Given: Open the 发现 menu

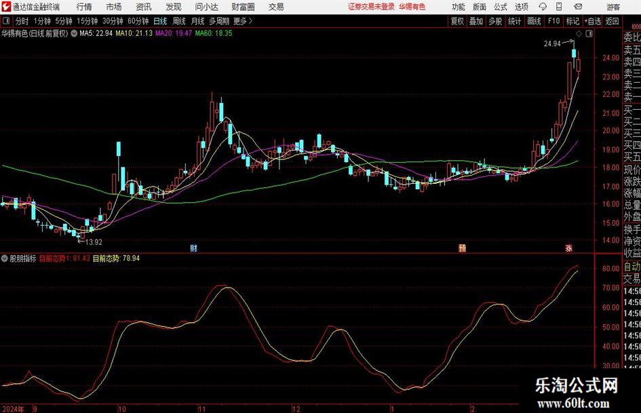Looking at the screenshot, I should (x=174, y=7).
